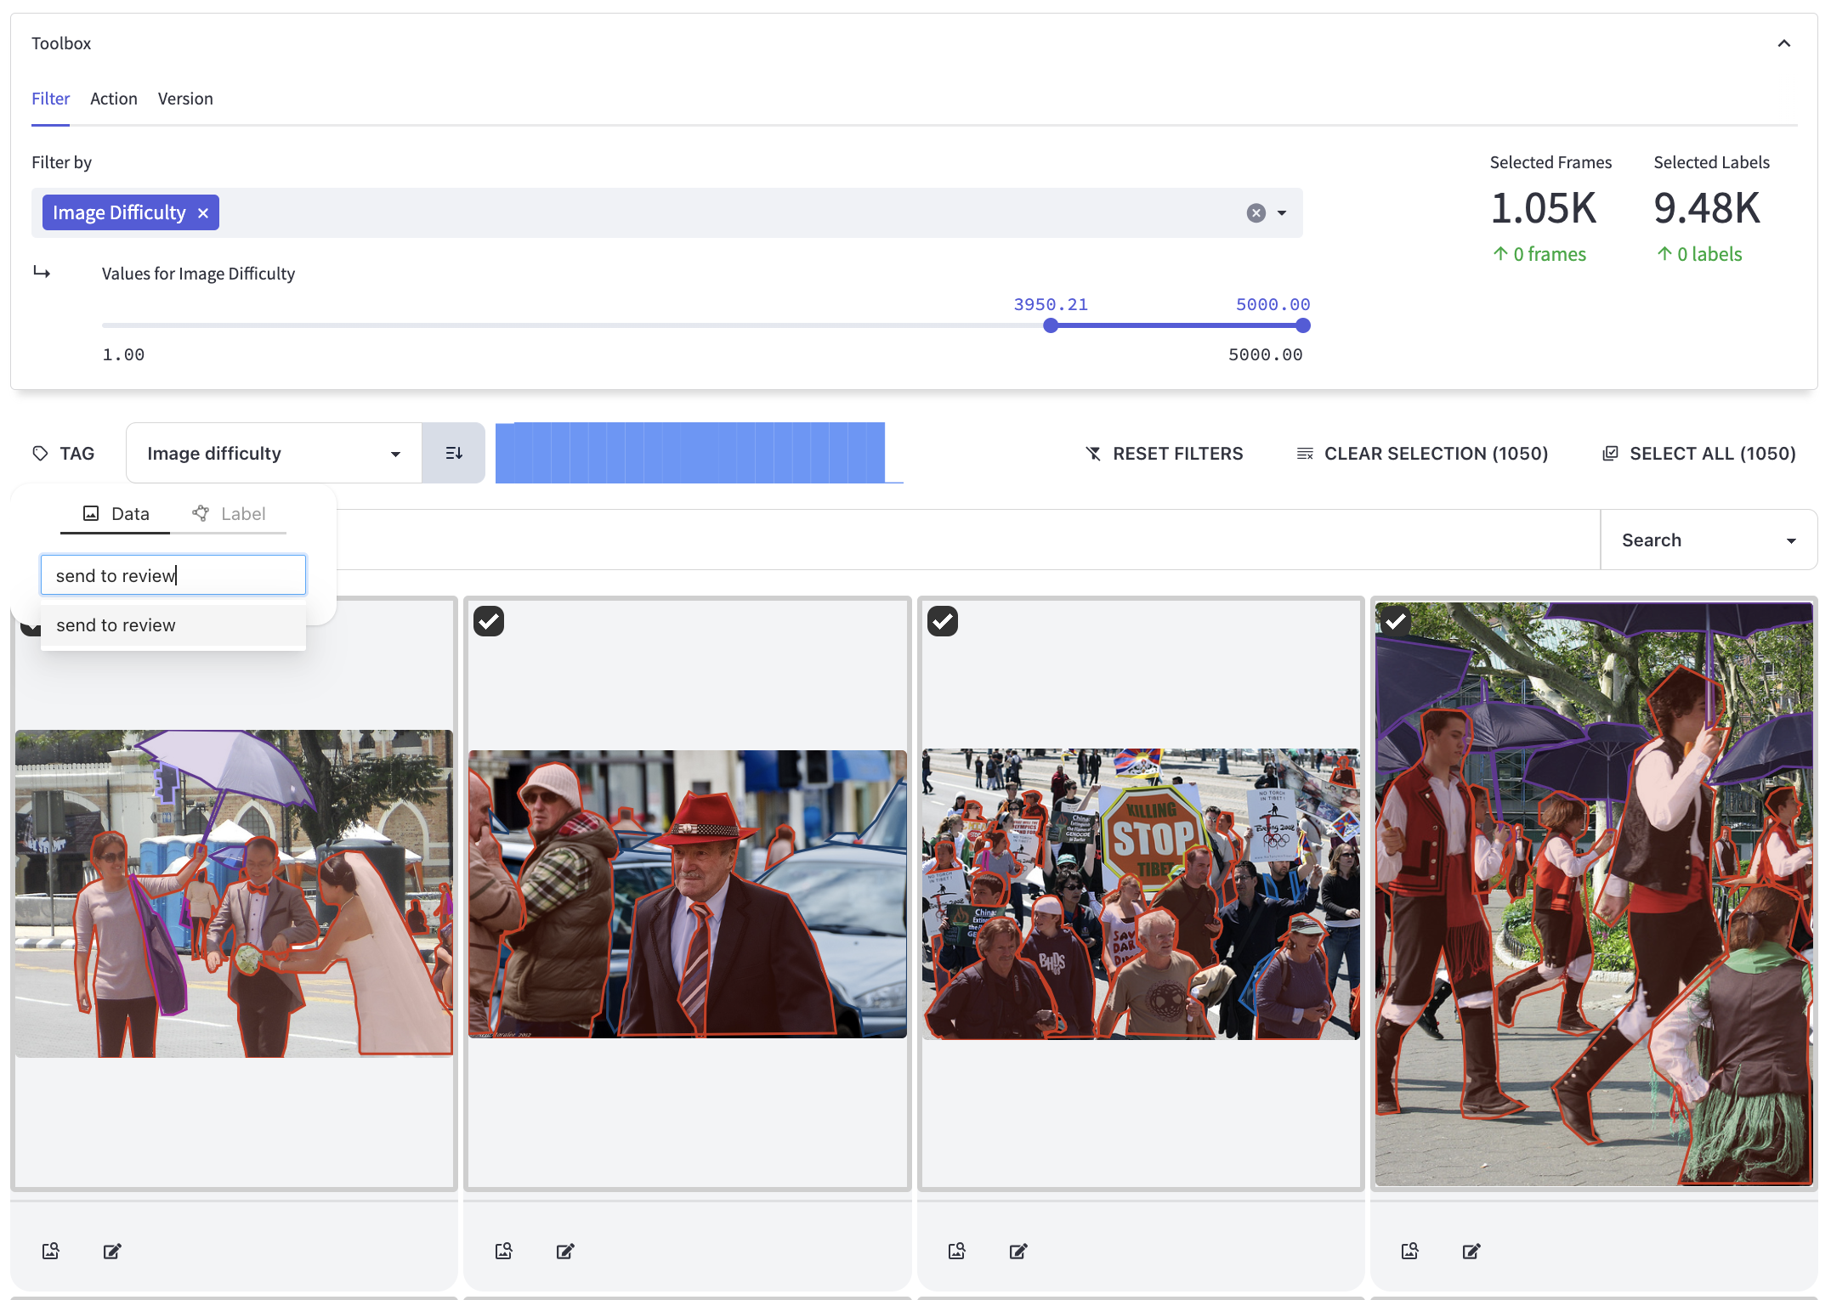Click SELECT ALL (1050)
1831x1300 pixels.
1698,454
